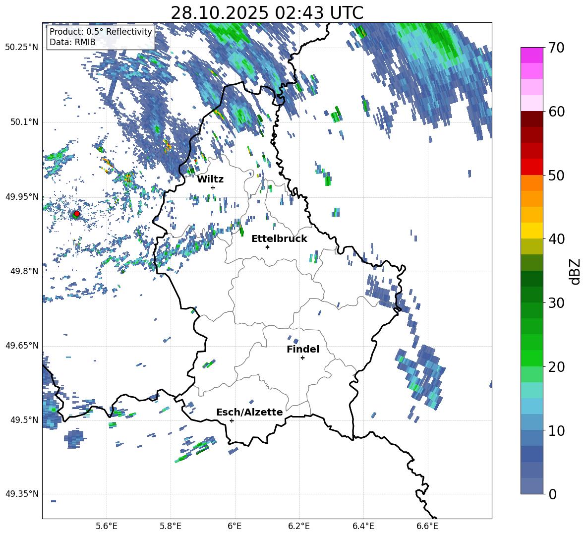Click the title '28.10.2025 02:43 UTC'
Image resolution: width=587 pixels, height=536 pixels.
tap(267, 13)
